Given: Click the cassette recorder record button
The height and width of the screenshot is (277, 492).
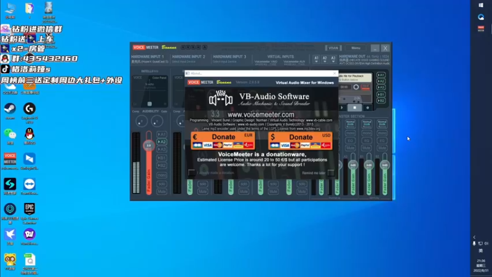Looking at the screenshot, I should 367,108.
